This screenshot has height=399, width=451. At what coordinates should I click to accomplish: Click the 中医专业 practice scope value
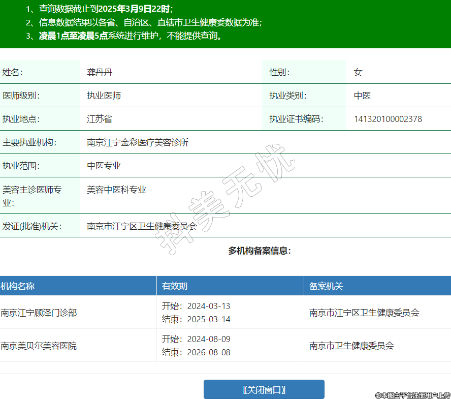(x=104, y=166)
